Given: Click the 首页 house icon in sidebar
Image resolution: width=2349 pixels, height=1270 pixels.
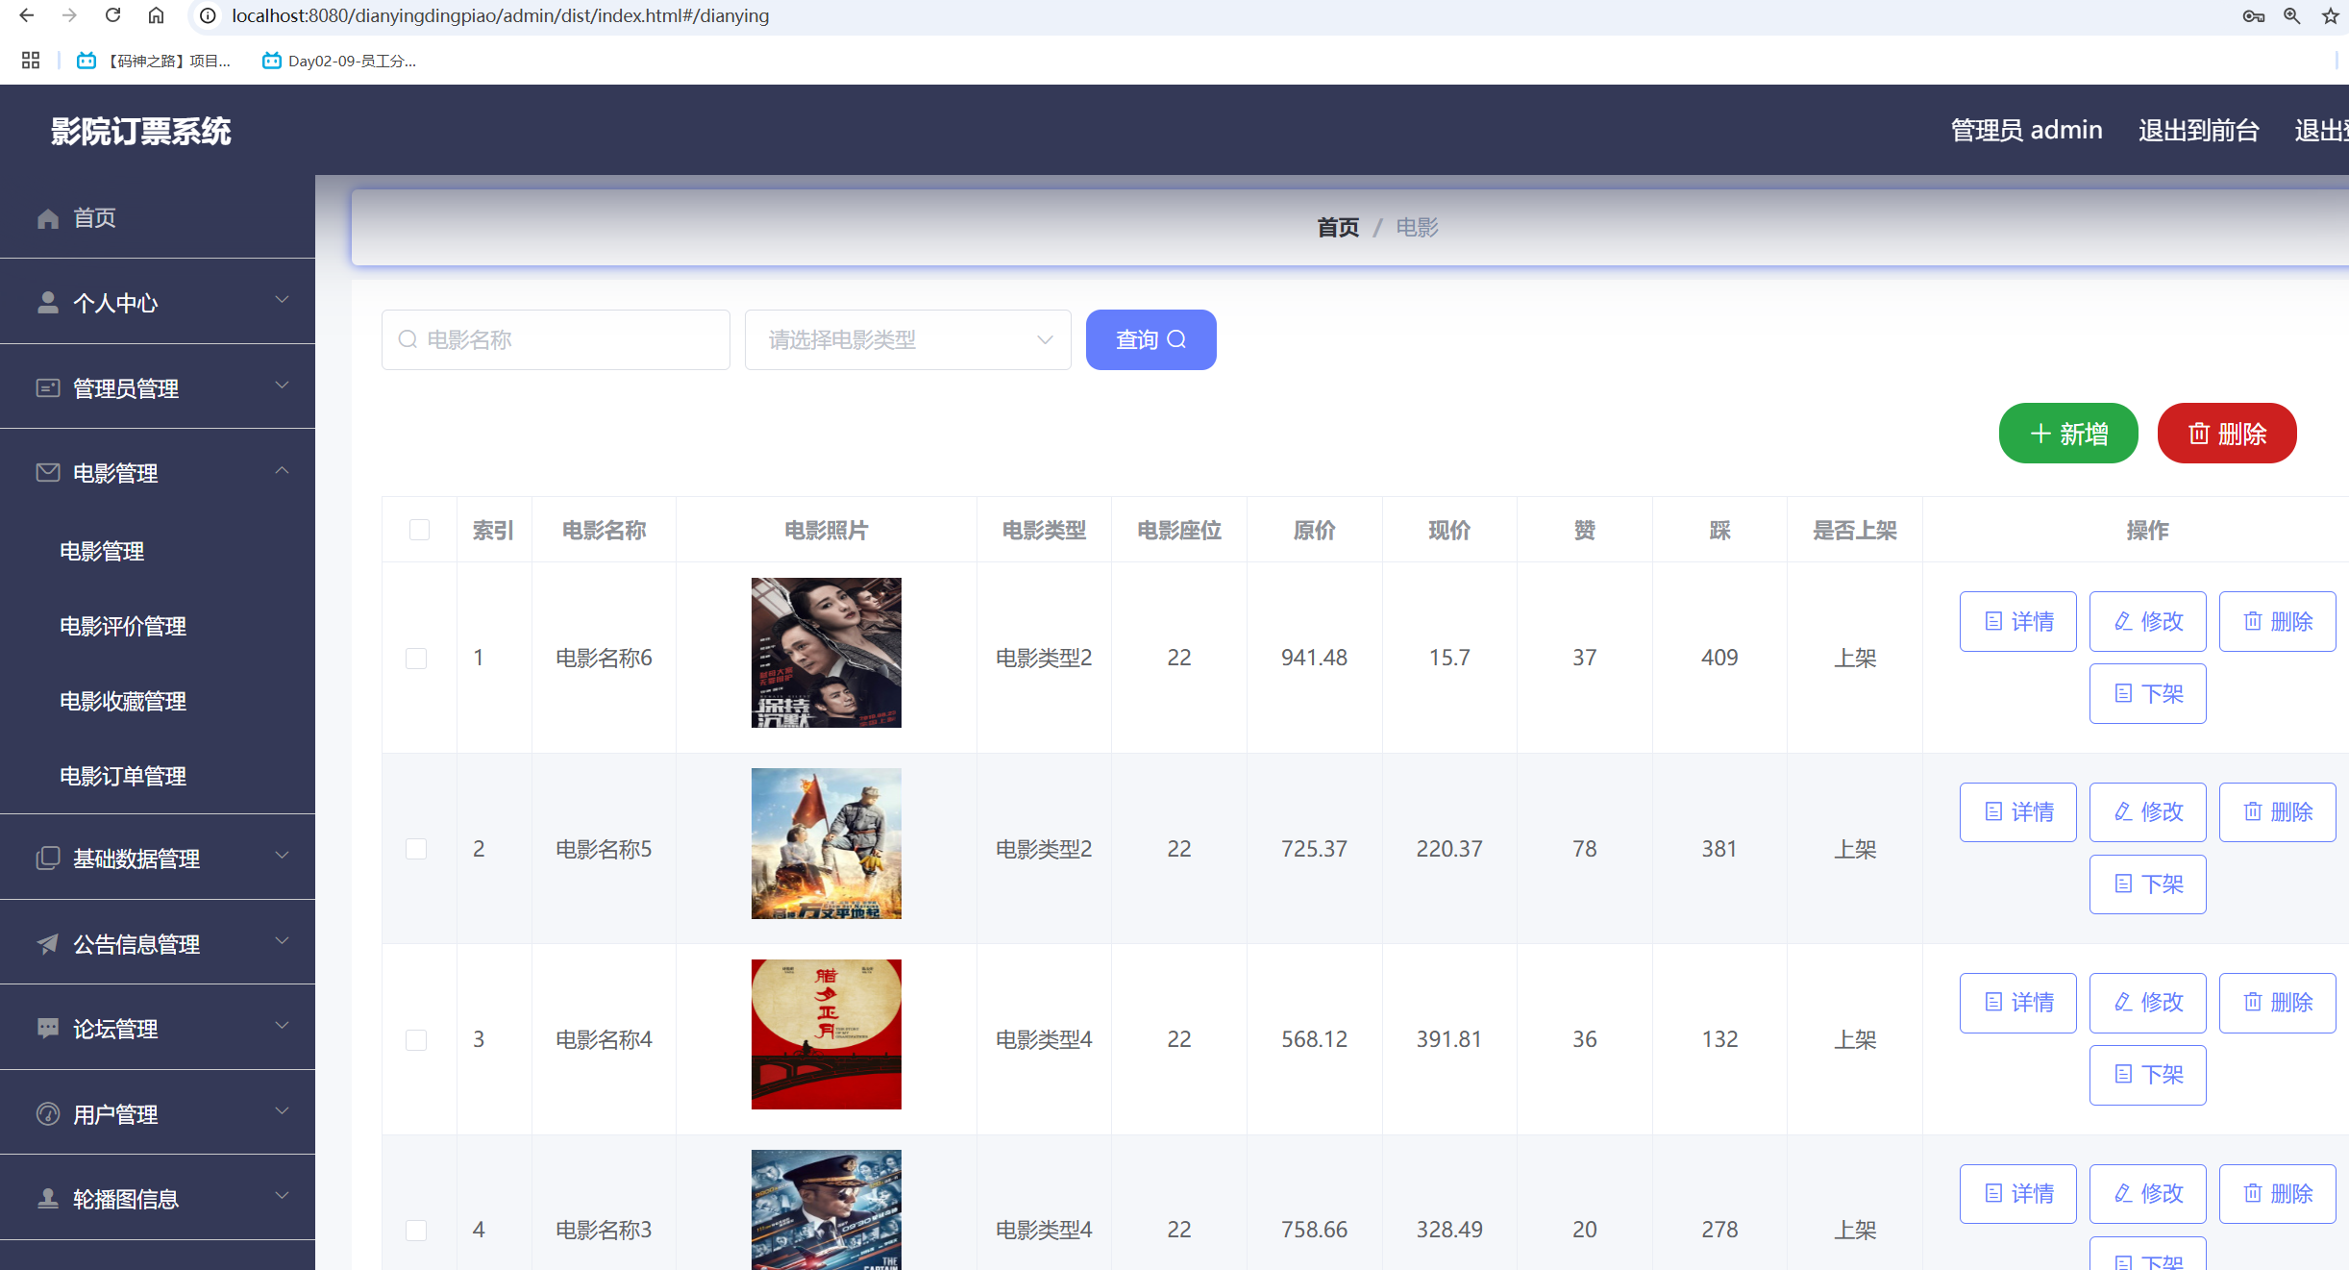Looking at the screenshot, I should tap(48, 218).
